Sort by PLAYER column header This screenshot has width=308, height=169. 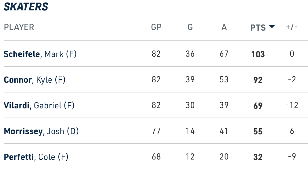[x=19, y=27]
